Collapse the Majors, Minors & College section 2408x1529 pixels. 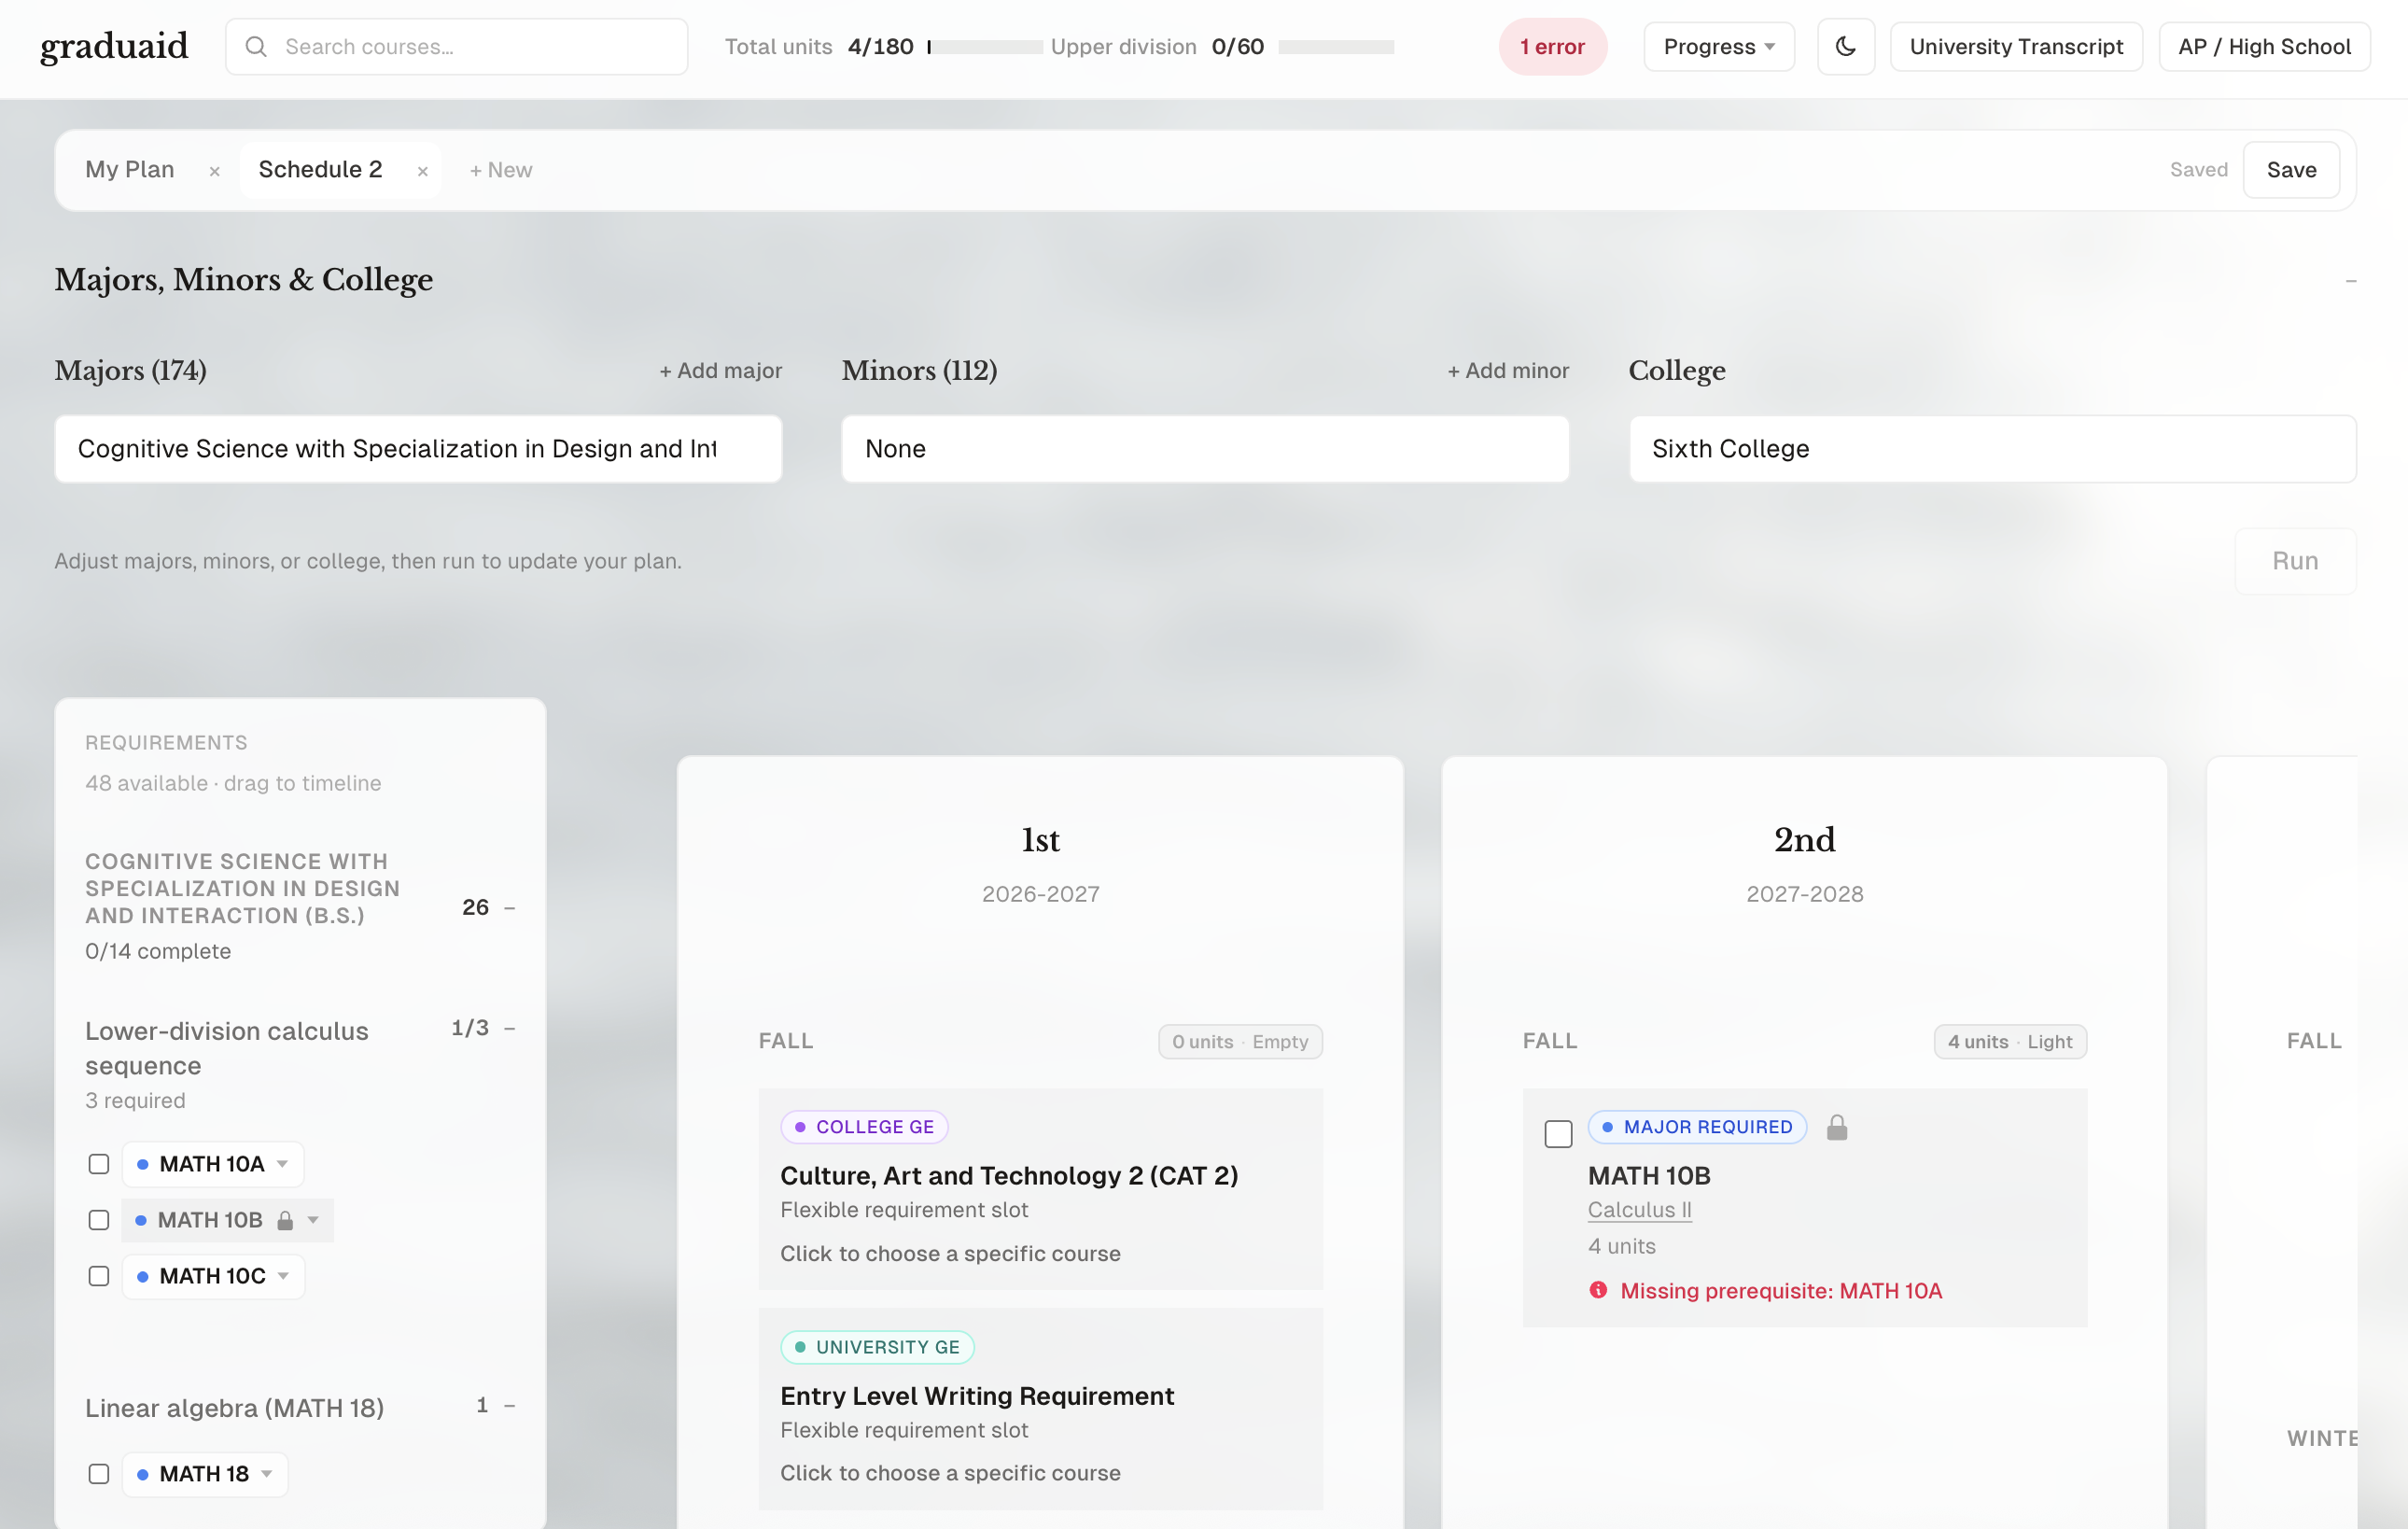[x=2351, y=281]
